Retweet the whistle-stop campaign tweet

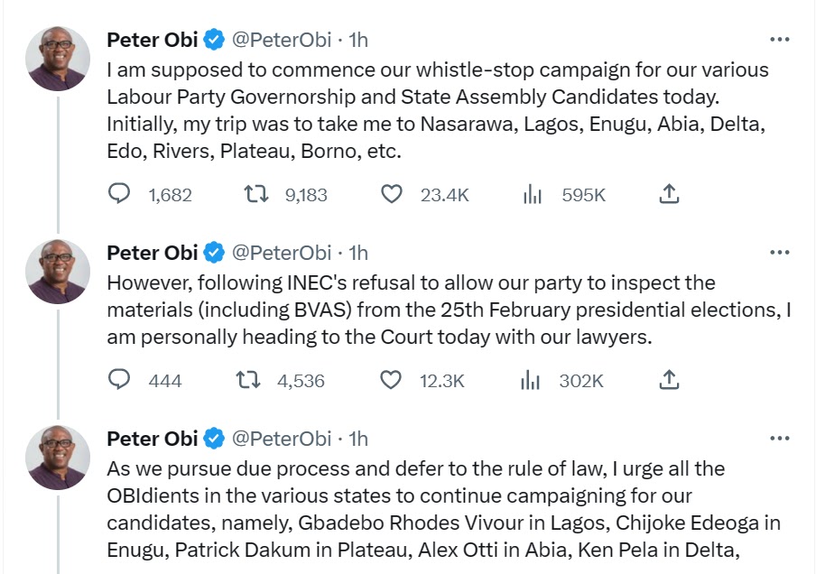click(256, 194)
